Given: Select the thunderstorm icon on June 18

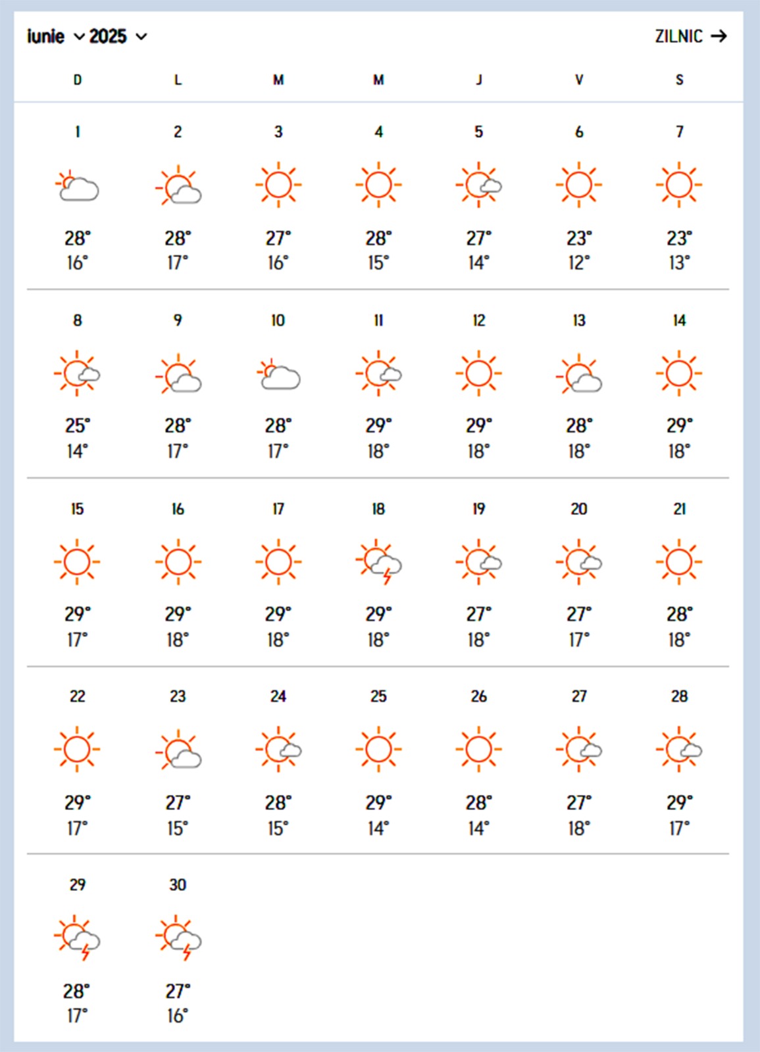Looking at the screenshot, I should pyautogui.click(x=379, y=563).
